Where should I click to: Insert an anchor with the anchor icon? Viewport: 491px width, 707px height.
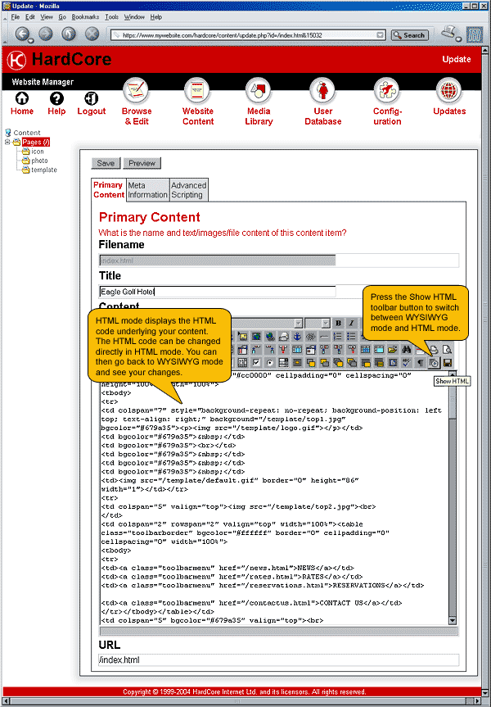click(x=297, y=337)
